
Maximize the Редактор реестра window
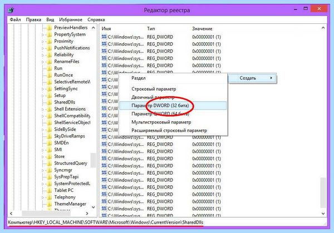(x=306, y=9)
